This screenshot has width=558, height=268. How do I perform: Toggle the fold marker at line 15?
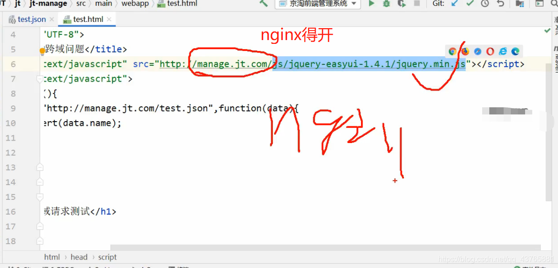(x=40, y=197)
